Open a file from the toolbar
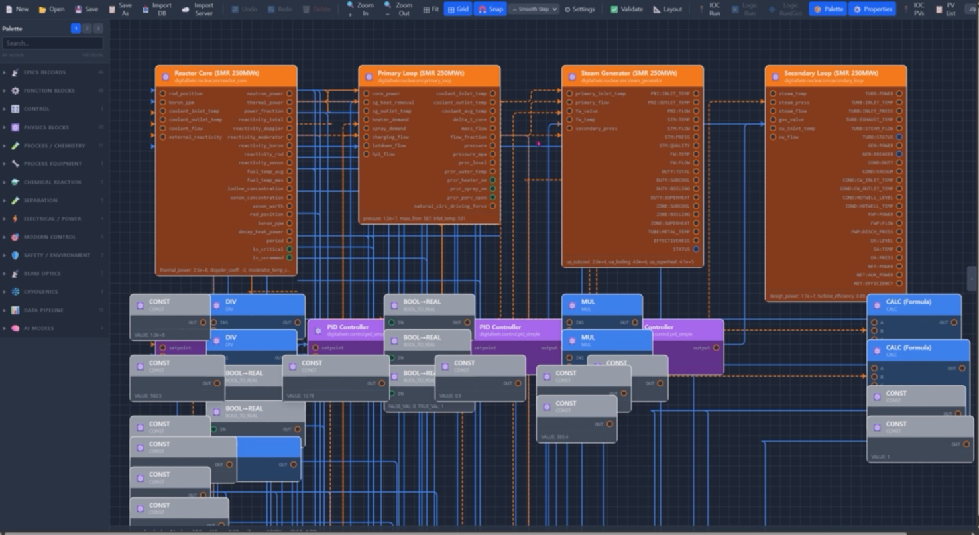 pyautogui.click(x=52, y=9)
